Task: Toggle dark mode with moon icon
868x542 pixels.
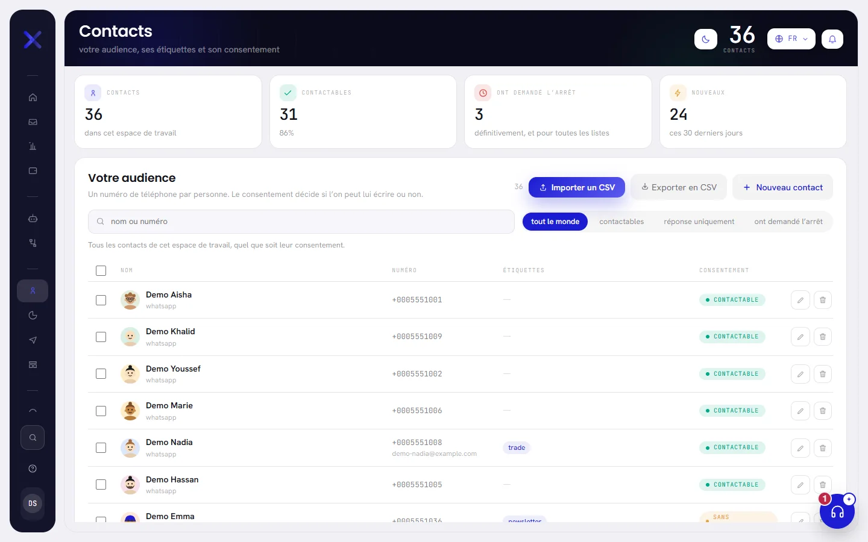Action: click(706, 39)
